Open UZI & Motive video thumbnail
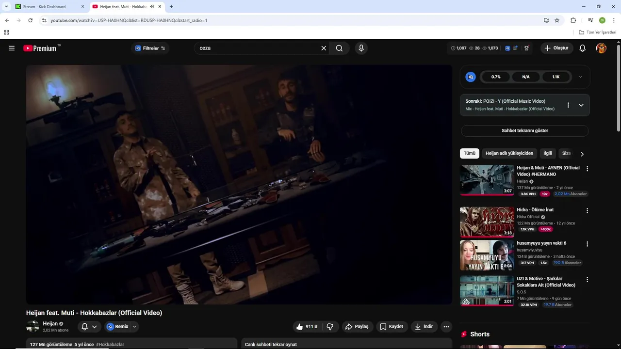 point(487,290)
